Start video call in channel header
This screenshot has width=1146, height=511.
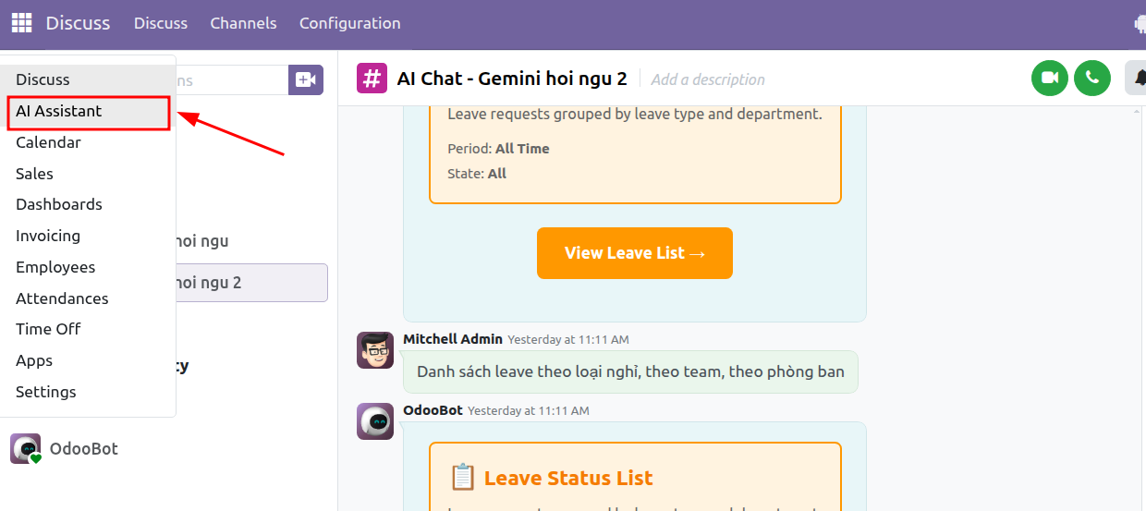click(x=1050, y=78)
